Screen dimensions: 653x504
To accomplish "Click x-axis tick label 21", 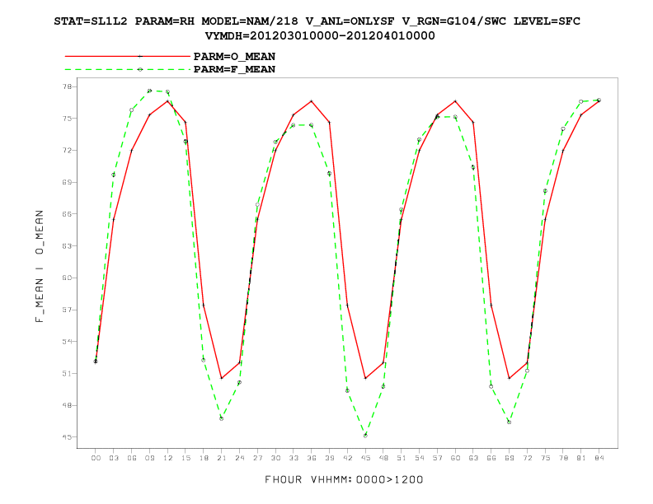I will pyautogui.click(x=222, y=458).
